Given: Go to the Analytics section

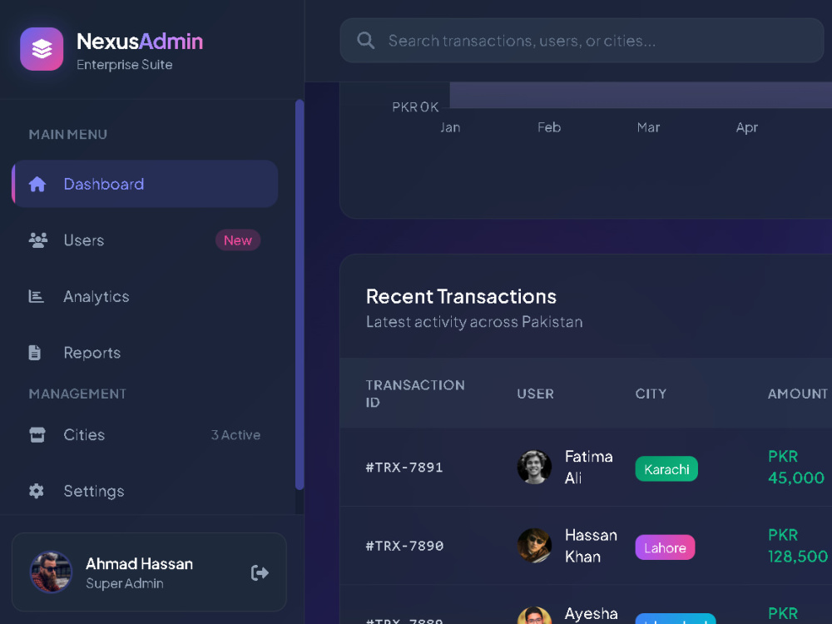Looking at the screenshot, I should coord(145,296).
